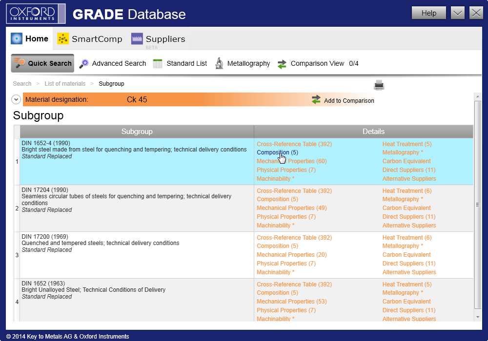Open Heat Treatment (5) for DIN 1652-4 (1990)
This screenshot has width=488, height=341.
(x=407, y=144)
